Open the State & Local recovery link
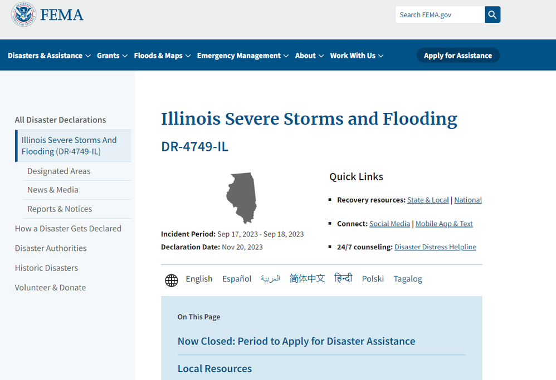The width and height of the screenshot is (556, 380). (428, 200)
